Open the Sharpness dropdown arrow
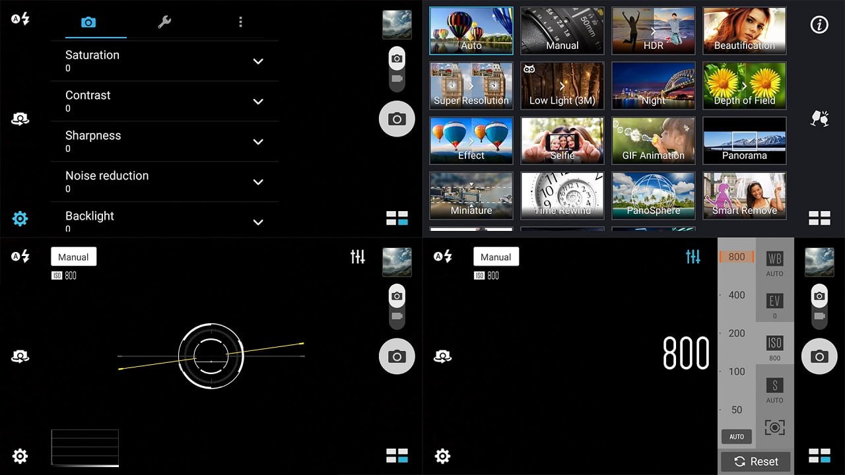The width and height of the screenshot is (845, 475). [x=258, y=142]
